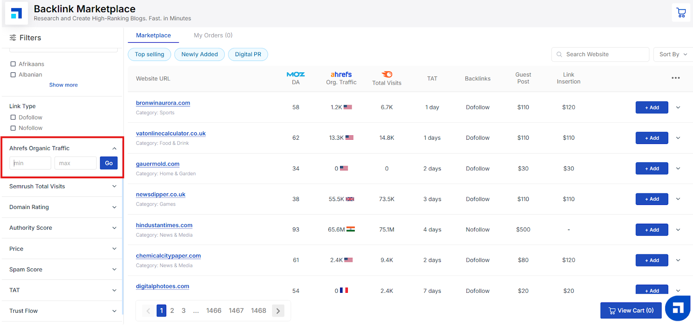The image size is (693, 327).
Task: Click the Filters sliders icon
Action: coord(13,38)
